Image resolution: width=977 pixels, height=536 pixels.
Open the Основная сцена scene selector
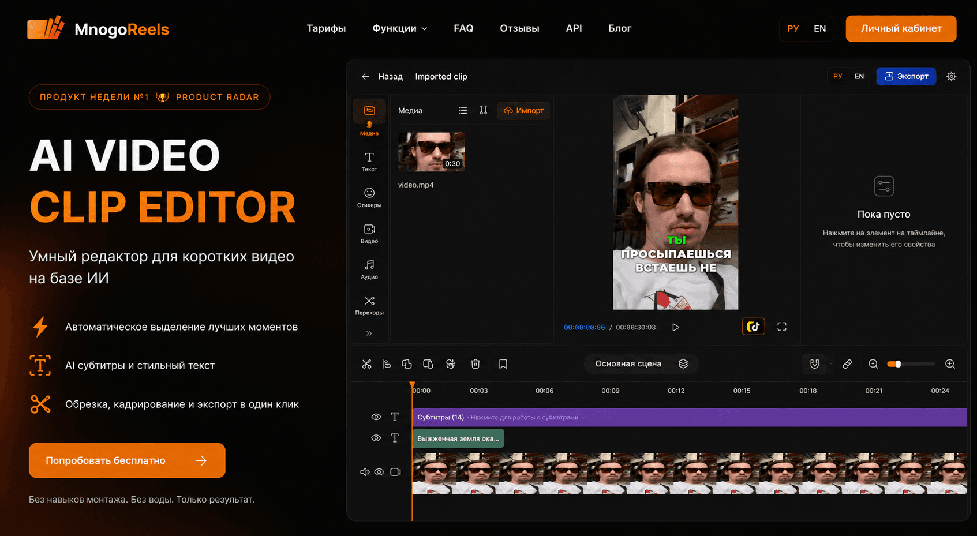[641, 364]
